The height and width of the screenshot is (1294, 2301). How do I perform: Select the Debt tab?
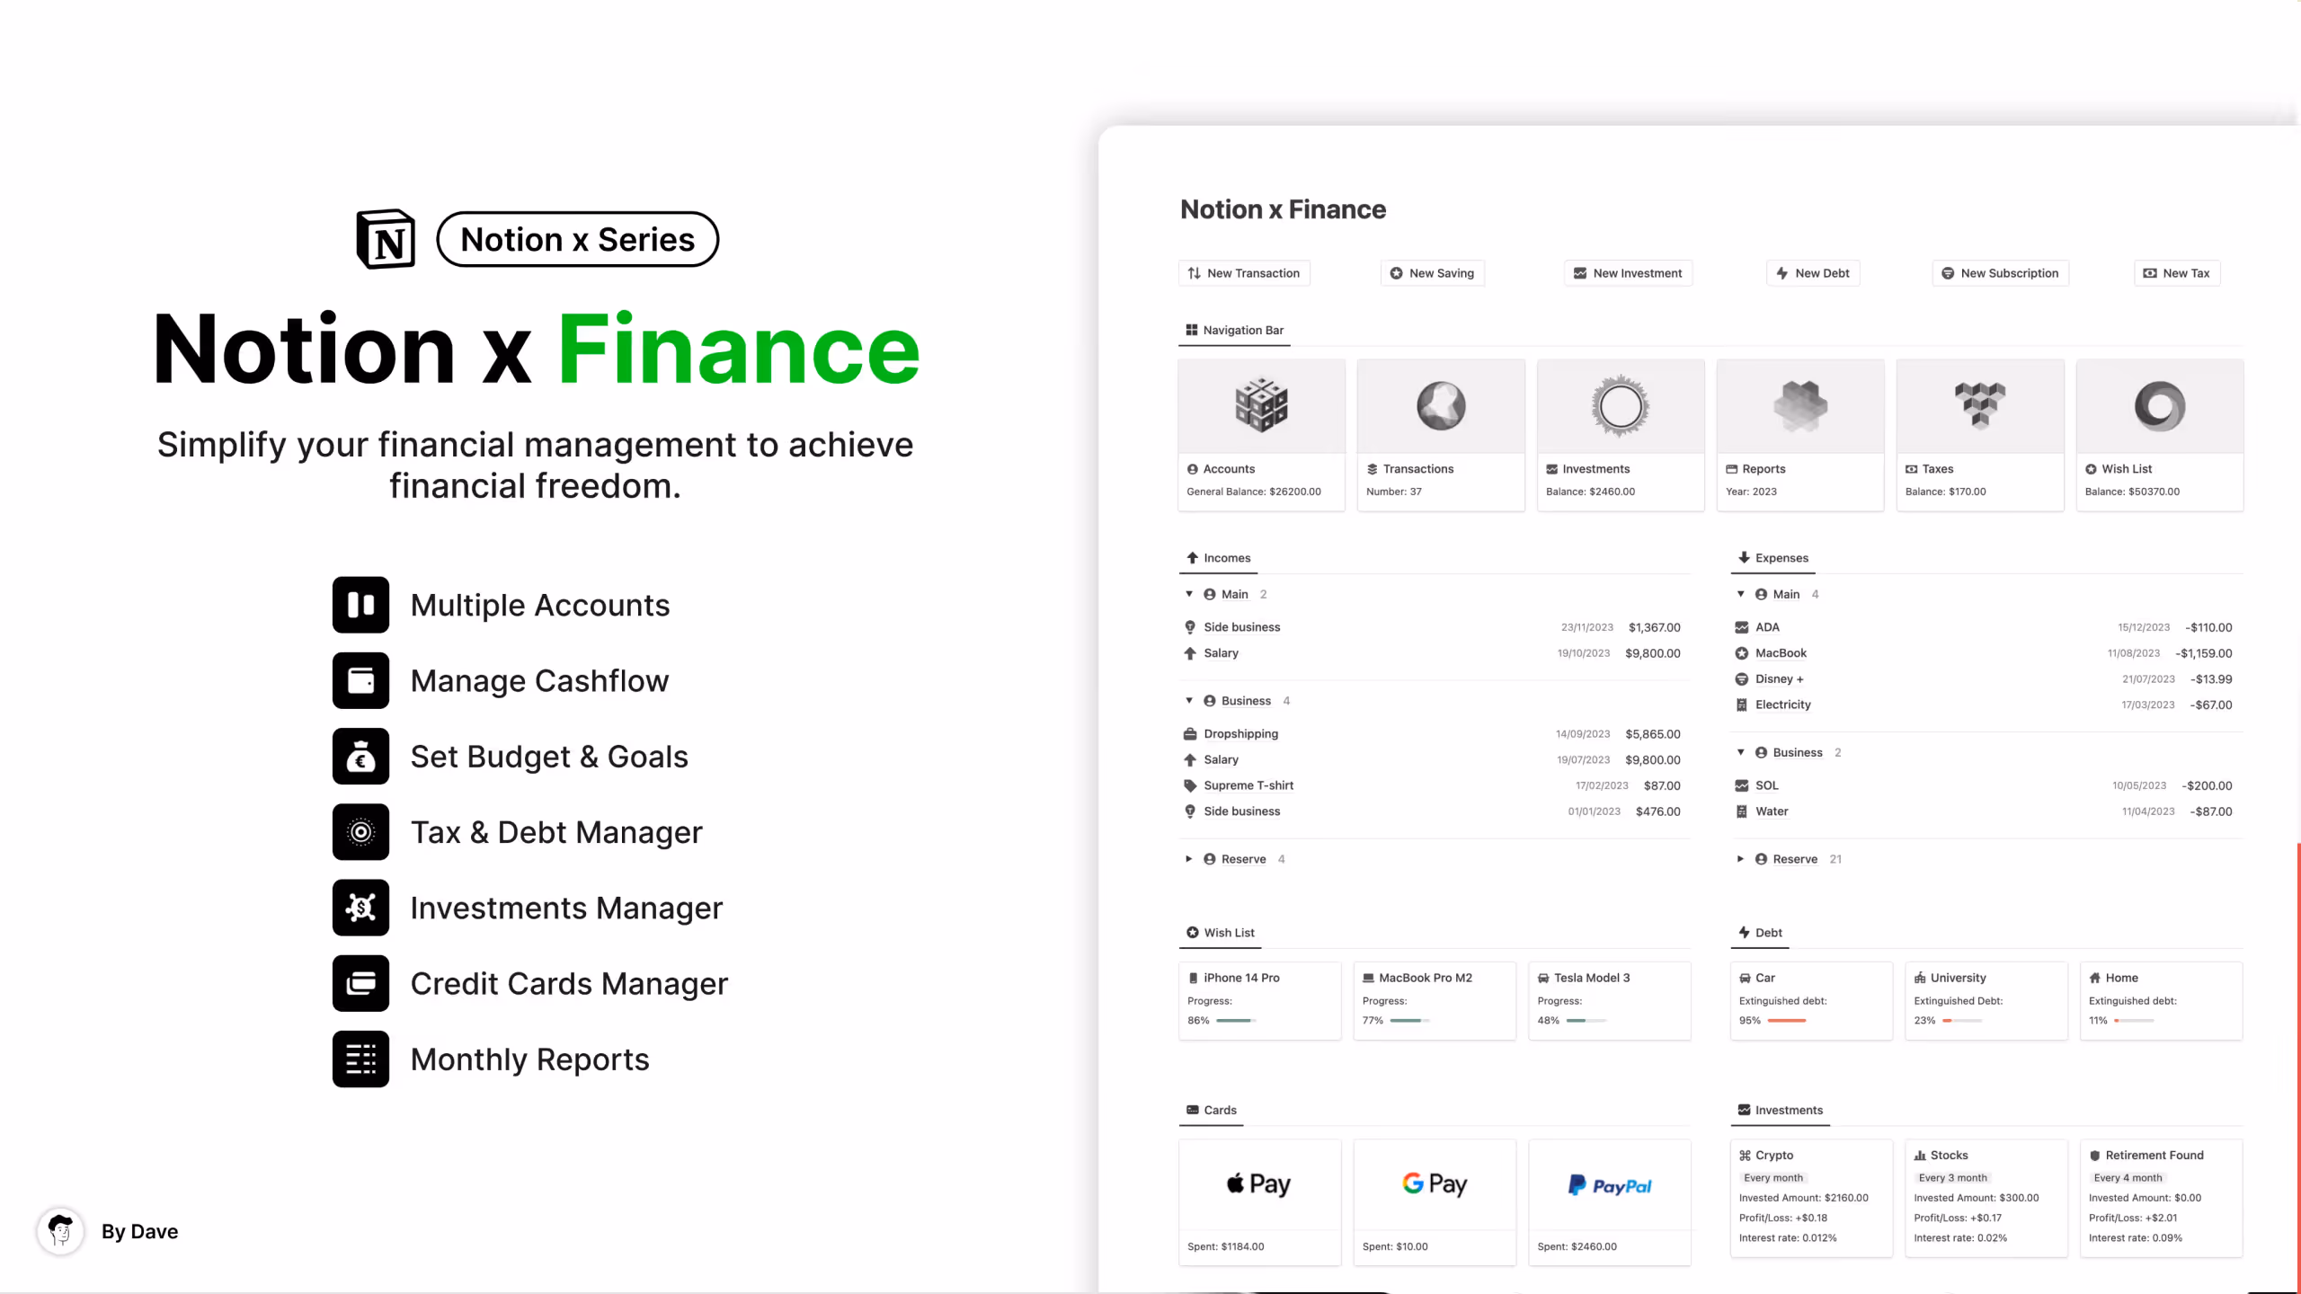click(1760, 933)
